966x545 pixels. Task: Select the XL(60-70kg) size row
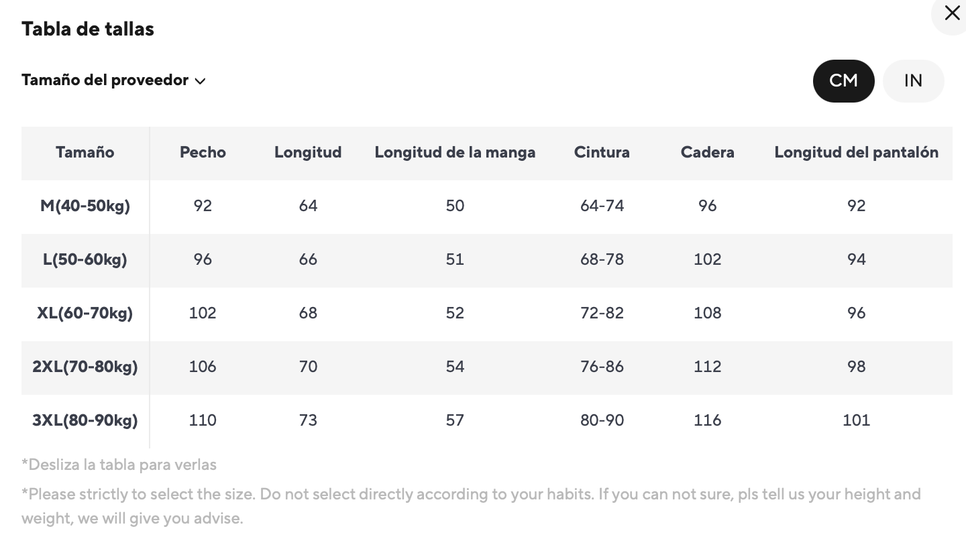tap(85, 313)
